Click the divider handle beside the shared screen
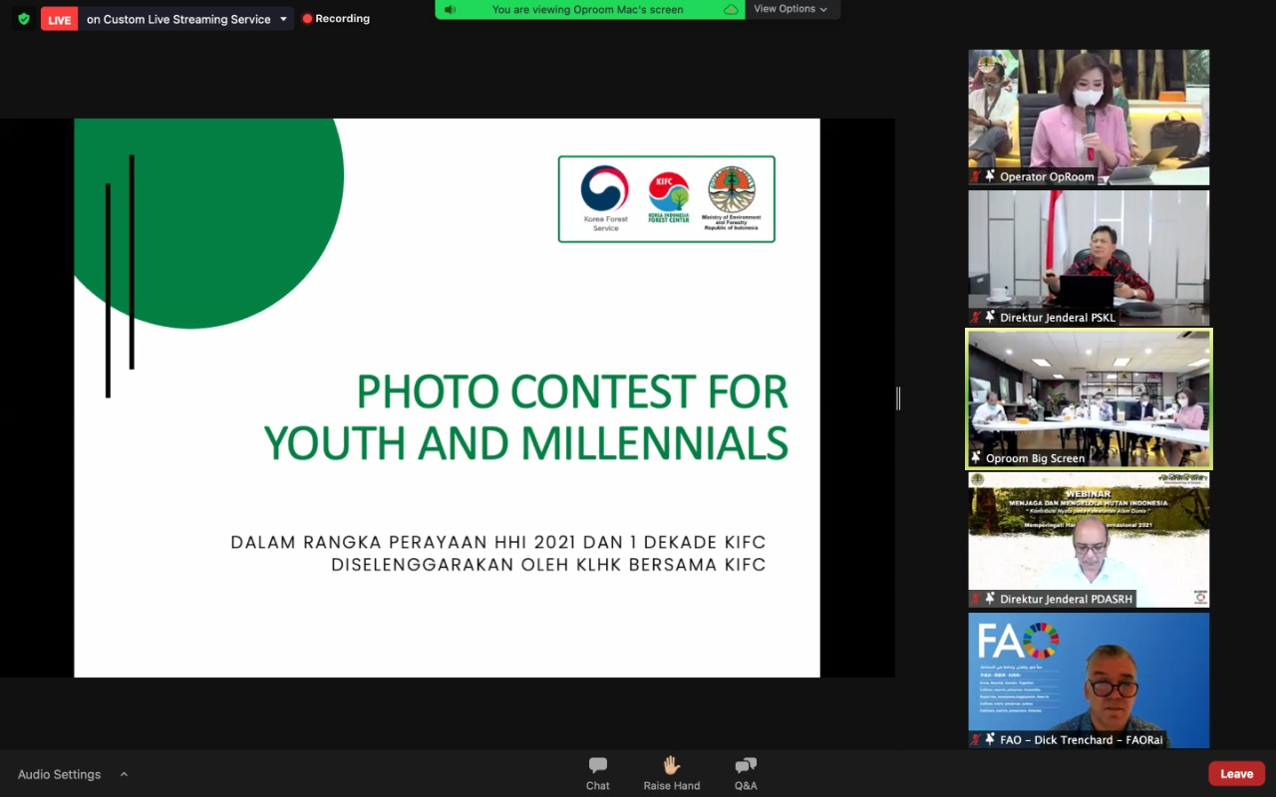 coord(898,398)
